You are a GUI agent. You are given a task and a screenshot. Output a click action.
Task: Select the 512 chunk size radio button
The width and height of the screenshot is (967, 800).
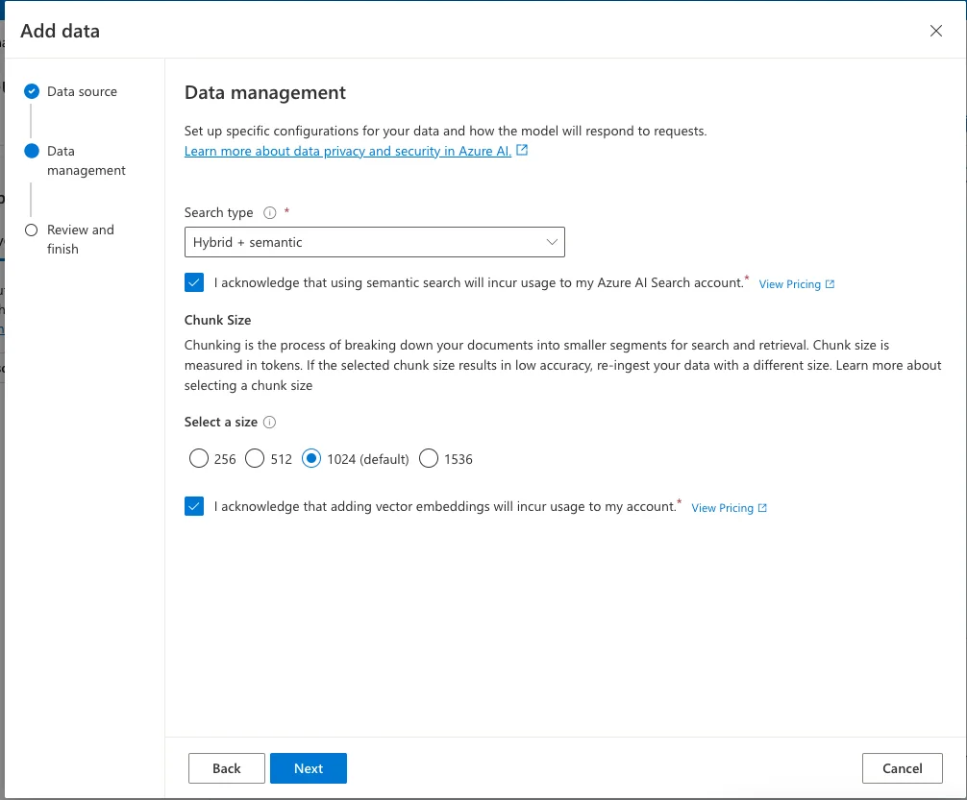[x=255, y=458]
